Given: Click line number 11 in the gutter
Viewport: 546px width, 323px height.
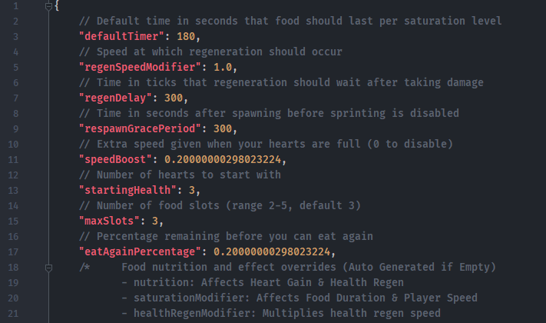Looking at the screenshot, I should [14, 159].
